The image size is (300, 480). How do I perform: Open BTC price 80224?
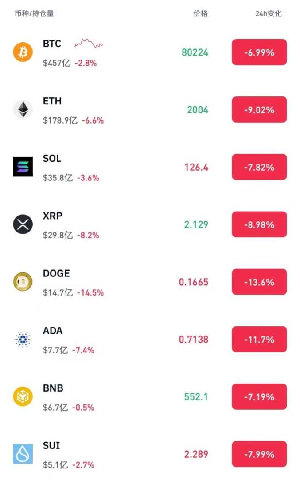coord(195,52)
